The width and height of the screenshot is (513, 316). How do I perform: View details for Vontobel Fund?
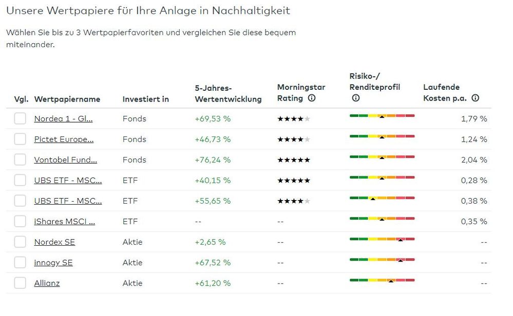click(66, 160)
